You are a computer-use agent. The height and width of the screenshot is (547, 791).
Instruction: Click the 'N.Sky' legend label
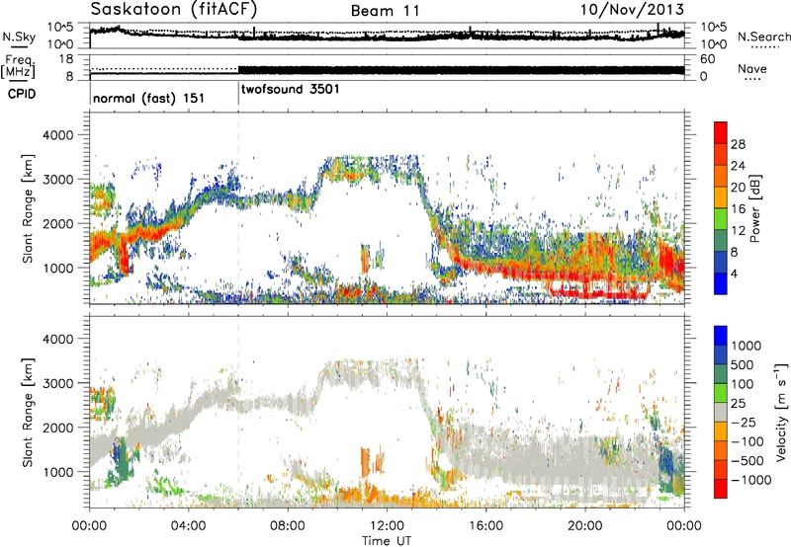19,37
